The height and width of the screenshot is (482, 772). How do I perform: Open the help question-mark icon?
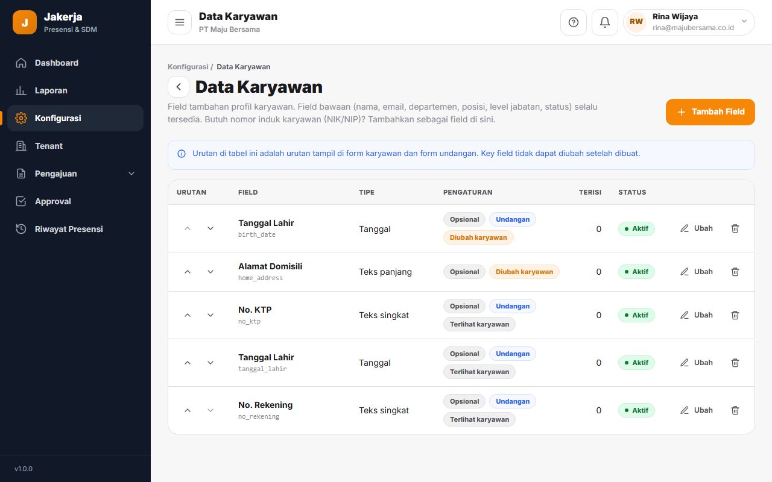pos(574,22)
